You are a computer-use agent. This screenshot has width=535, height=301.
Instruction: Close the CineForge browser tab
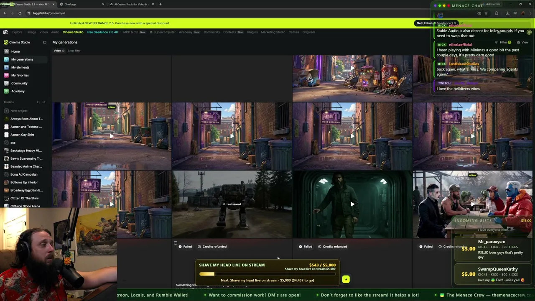[x=103, y=4]
